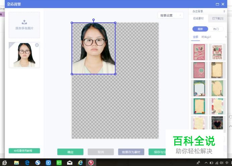Click the green 确定 button
The width and height of the screenshot is (232, 166).
click(x=70, y=152)
